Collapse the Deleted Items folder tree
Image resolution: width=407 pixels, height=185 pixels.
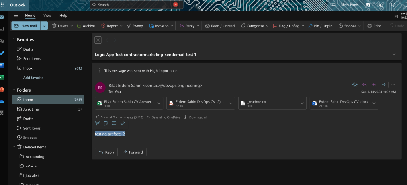point(14,147)
